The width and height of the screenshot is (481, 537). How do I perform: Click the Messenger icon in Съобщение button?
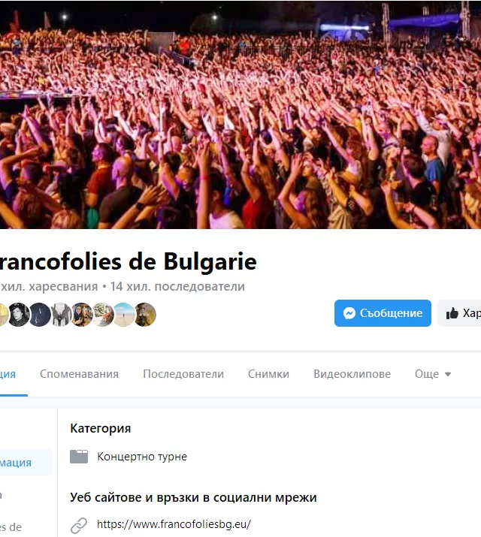click(x=349, y=313)
